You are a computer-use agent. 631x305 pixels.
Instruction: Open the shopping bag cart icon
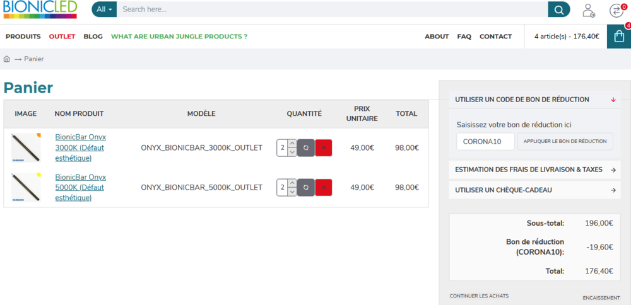pos(619,37)
